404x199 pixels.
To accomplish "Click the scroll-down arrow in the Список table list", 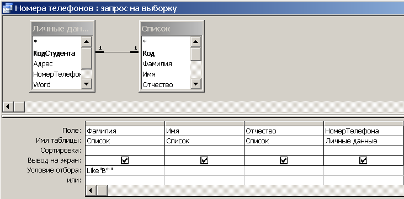I will coord(196,83).
